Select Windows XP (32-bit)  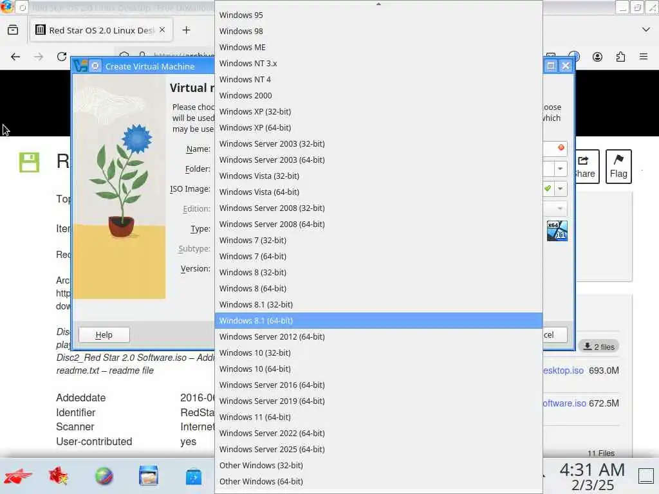tap(378, 111)
